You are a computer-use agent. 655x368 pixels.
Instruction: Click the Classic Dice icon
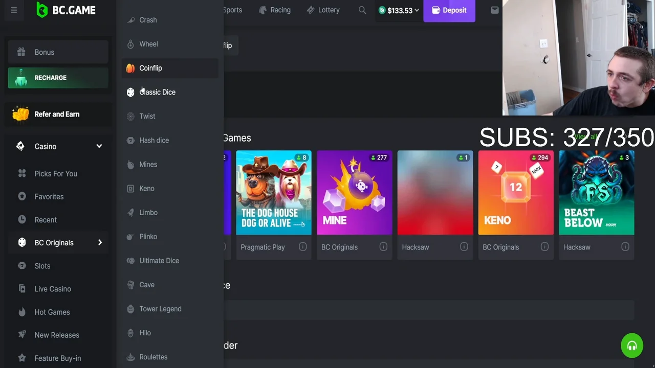(130, 92)
